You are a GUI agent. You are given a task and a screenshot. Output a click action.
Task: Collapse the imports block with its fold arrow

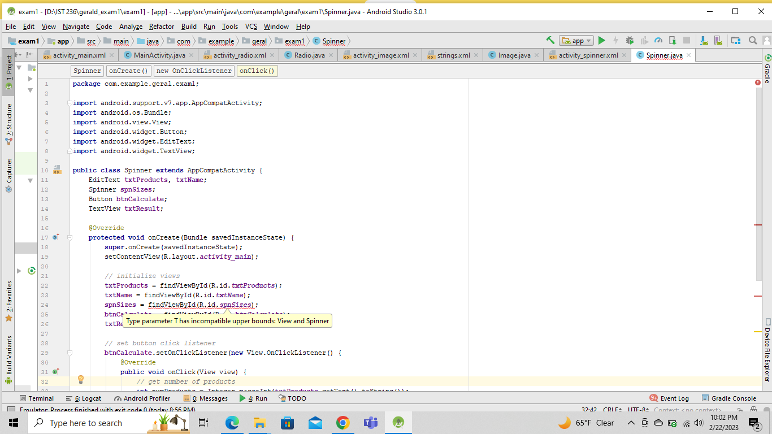[69, 103]
